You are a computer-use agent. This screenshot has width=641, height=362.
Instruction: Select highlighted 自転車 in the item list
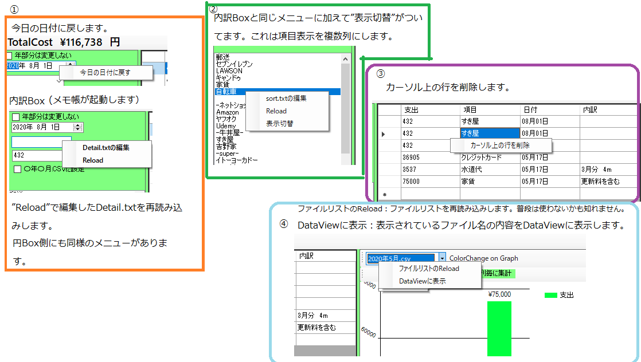(278, 92)
